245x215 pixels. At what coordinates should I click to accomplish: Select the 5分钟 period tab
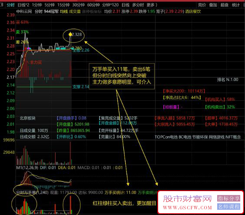(x=50, y=5)
